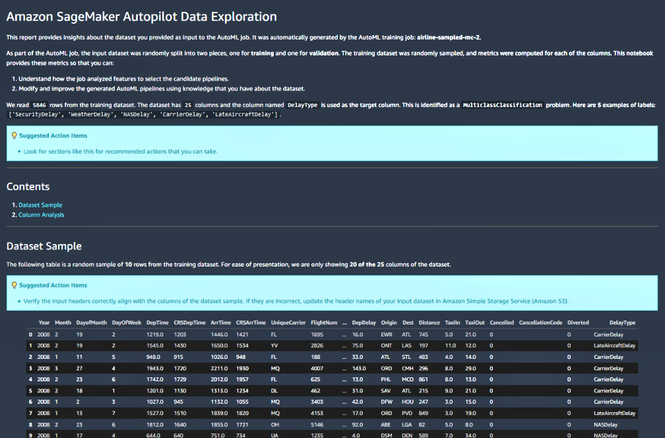
Task: Click the inline code DelayType target column name
Action: coord(302,105)
